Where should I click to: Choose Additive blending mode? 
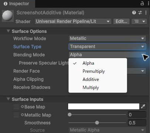(98, 79)
